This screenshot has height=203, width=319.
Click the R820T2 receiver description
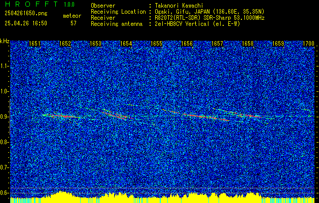click(209, 18)
